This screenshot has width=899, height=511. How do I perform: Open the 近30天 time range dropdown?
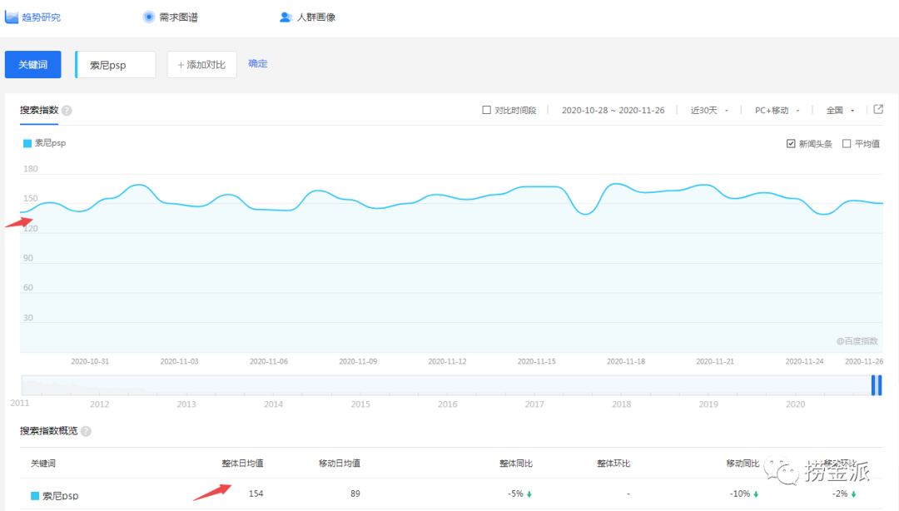(x=708, y=110)
